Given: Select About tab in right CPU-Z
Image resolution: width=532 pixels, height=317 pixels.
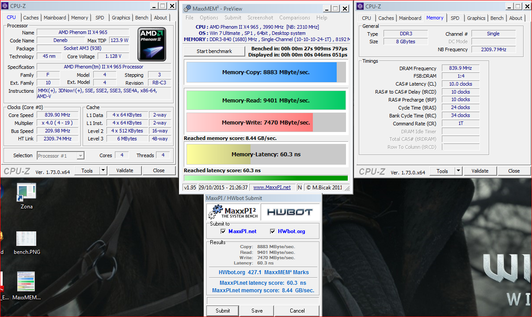Looking at the screenshot, I should (x=516, y=18).
